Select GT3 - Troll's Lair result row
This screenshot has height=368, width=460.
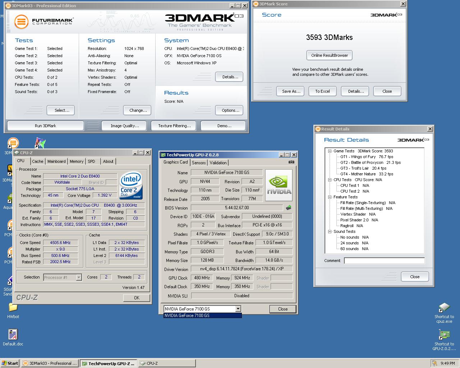[363, 168]
